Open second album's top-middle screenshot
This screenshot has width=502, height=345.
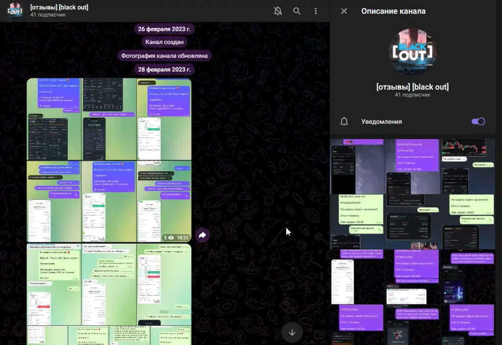[109, 284]
